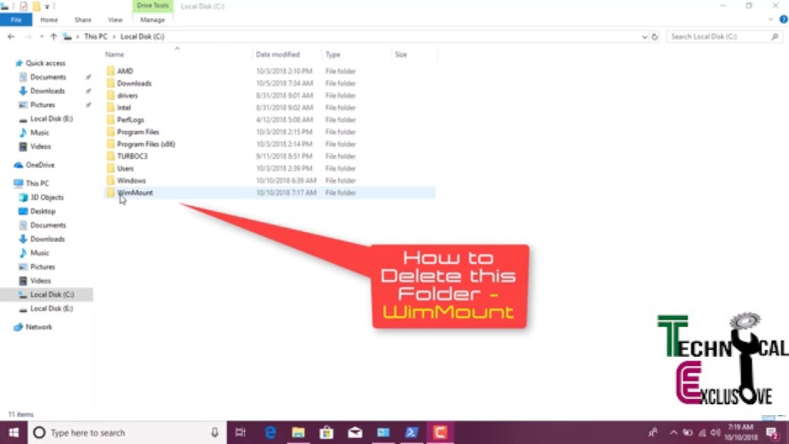Sort by the Name column header
The width and height of the screenshot is (789, 444).
(115, 54)
